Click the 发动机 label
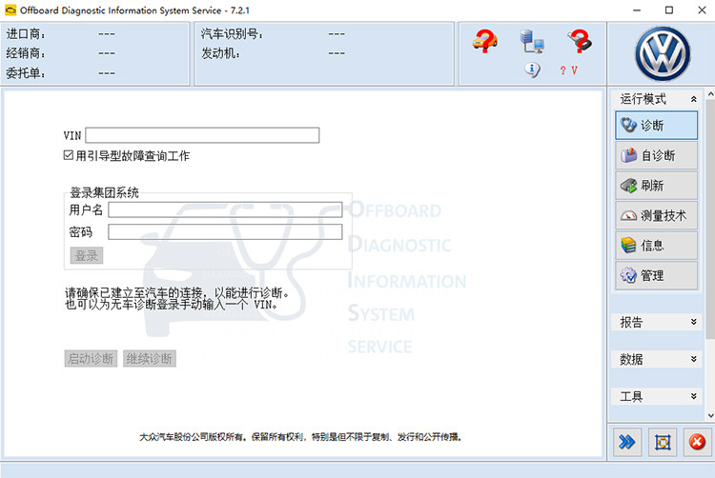The image size is (715, 478). point(220,53)
